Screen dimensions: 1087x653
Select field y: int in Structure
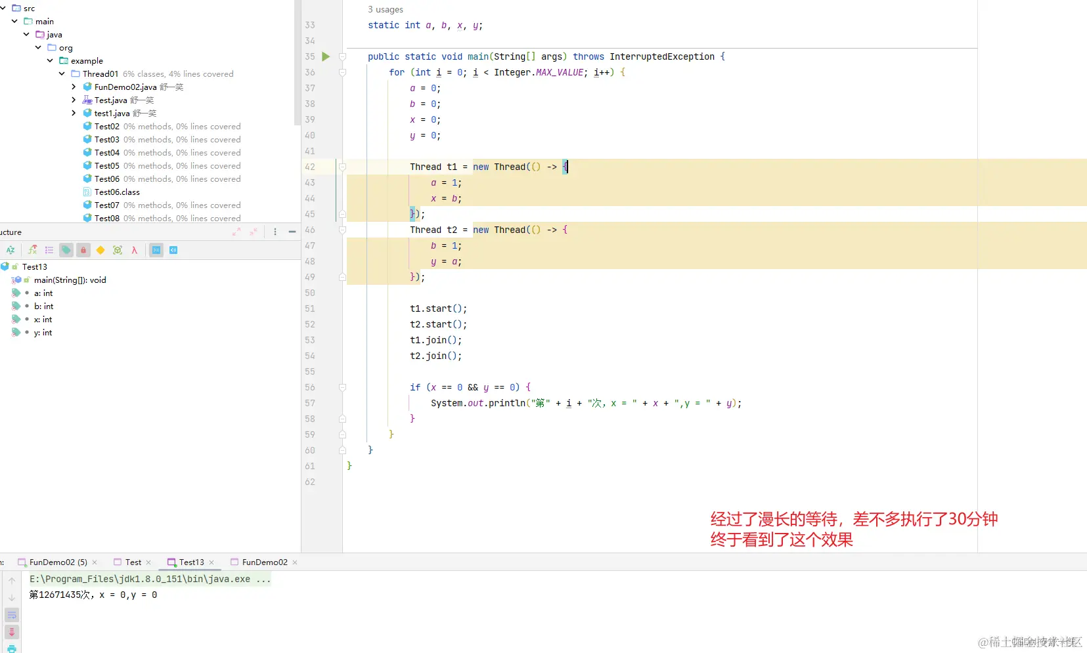coord(43,332)
